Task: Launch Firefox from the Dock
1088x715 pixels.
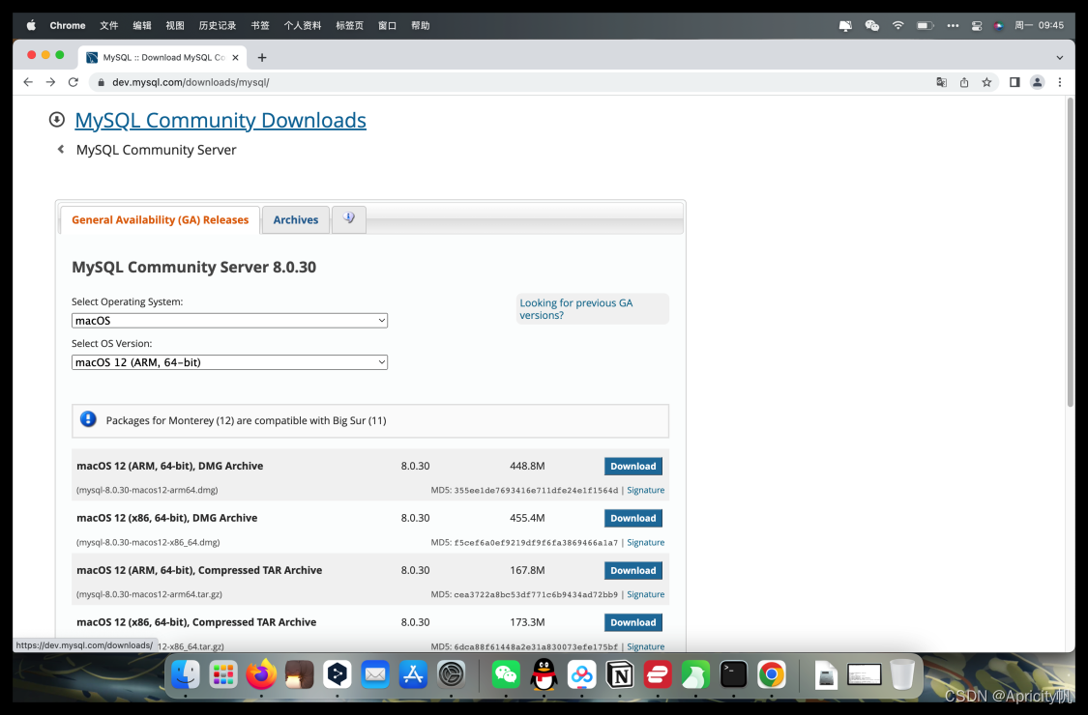Action: tap(261, 674)
